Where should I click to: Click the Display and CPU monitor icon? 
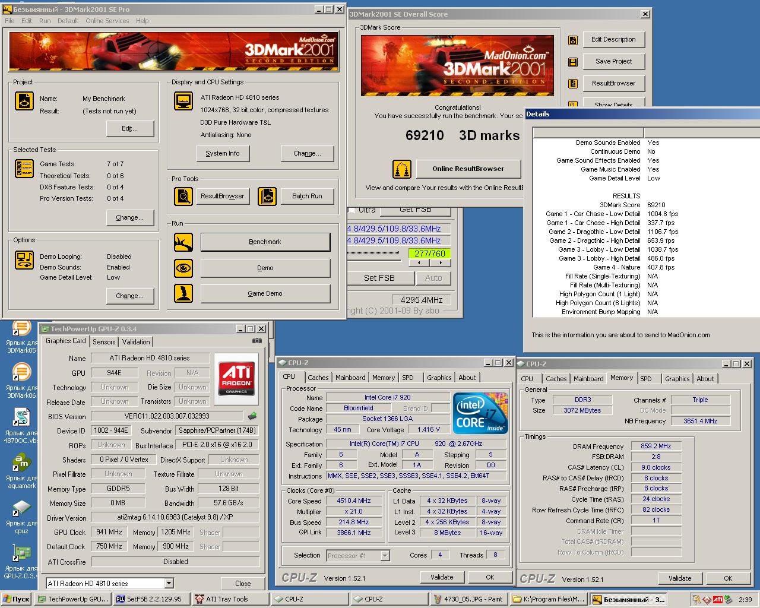pyautogui.click(x=183, y=101)
